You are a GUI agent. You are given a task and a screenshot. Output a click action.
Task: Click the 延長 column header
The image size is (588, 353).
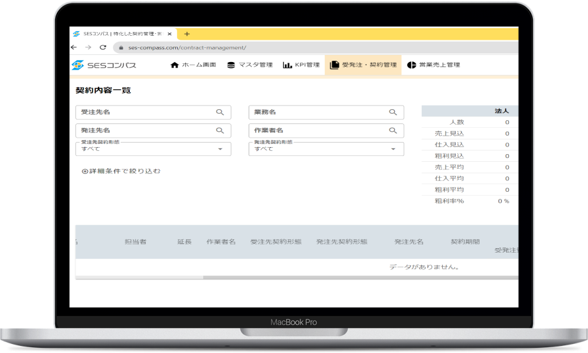pyautogui.click(x=184, y=242)
